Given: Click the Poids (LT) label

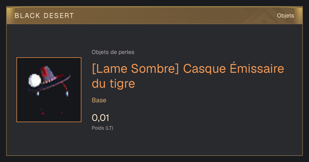Looking at the screenshot, I should pyautogui.click(x=102, y=128).
